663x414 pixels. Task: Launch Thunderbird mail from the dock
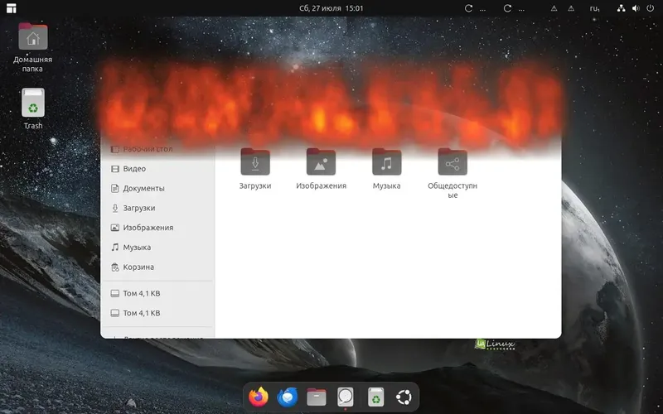[288, 397]
